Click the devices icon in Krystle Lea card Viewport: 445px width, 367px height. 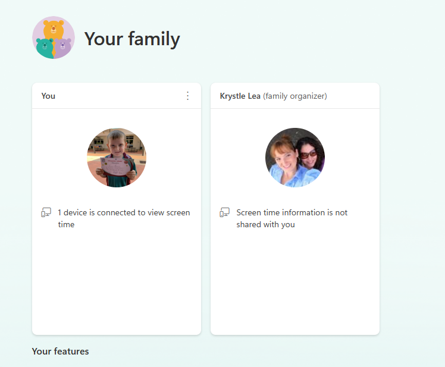coord(224,212)
